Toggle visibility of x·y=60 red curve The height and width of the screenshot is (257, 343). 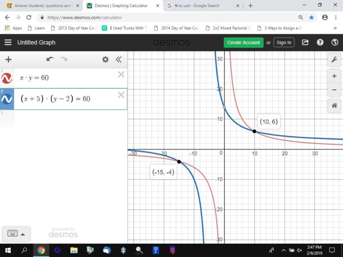pos(6,78)
